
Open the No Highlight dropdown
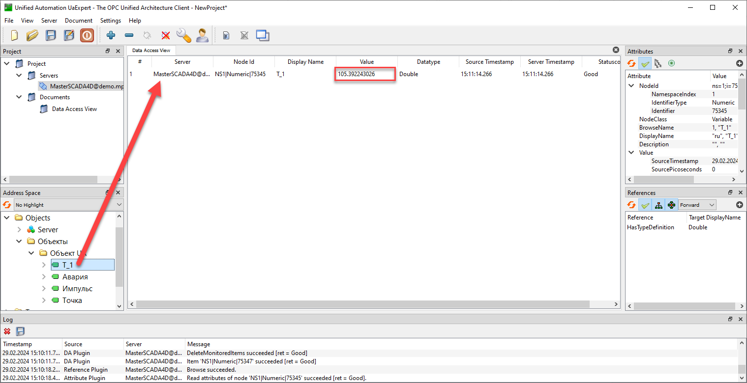[x=68, y=205]
